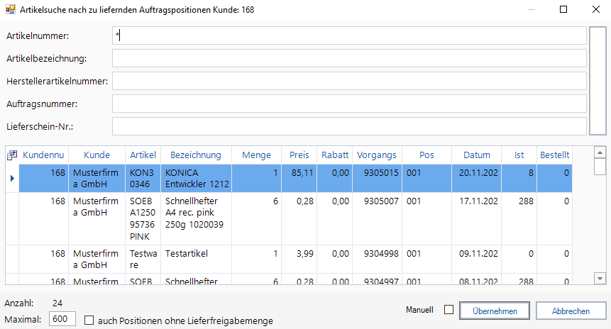Enable the Manuell checkbox
Screen dimensions: 611x329
[448, 310]
